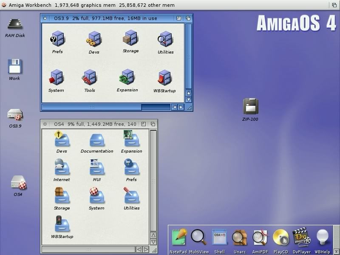Click right arrow in OS3.9 window scrollbar
The height and width of the screenshot is (255, 340).
[181, 107]
